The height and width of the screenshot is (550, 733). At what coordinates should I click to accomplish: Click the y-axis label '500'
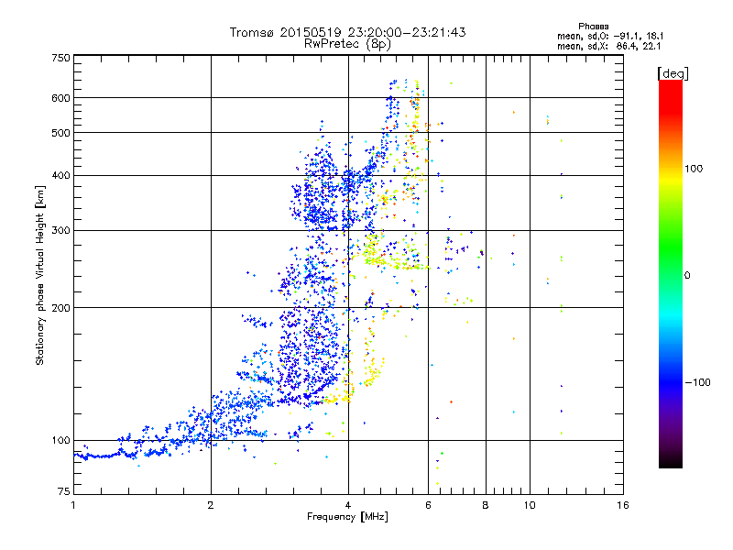(60, 133)
